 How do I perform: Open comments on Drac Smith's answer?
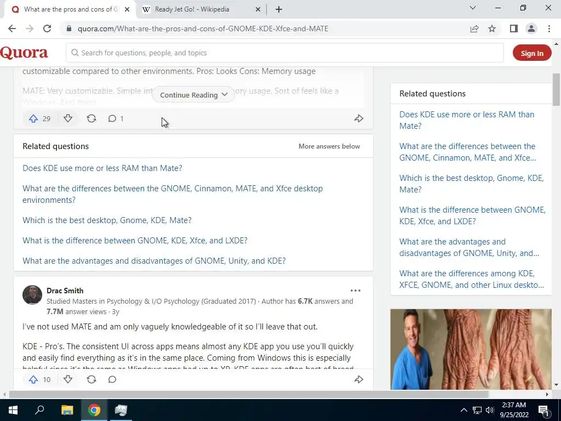point(112,379)
